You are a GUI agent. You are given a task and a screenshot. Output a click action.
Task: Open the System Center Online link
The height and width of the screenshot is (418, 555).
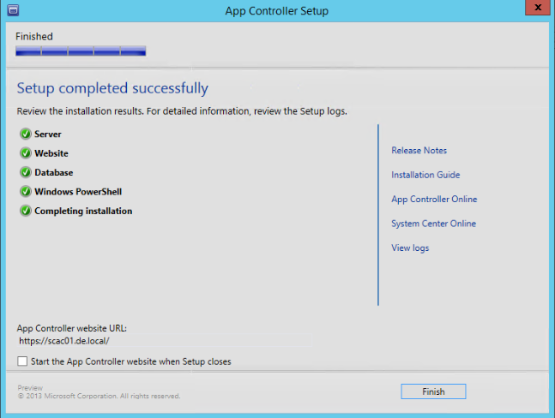click(x=433, y=224)
